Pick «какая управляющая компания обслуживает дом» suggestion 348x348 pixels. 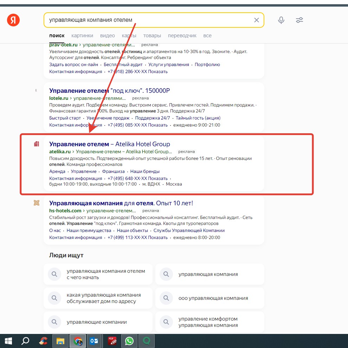coord(98,298)
